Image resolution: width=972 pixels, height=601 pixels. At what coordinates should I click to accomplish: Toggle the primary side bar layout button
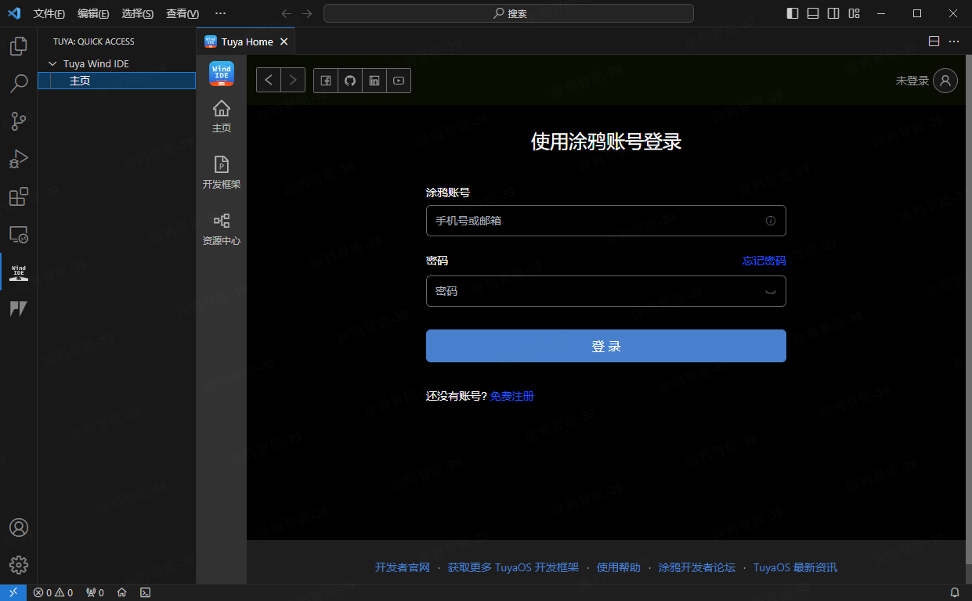click(x=793, y=13)
